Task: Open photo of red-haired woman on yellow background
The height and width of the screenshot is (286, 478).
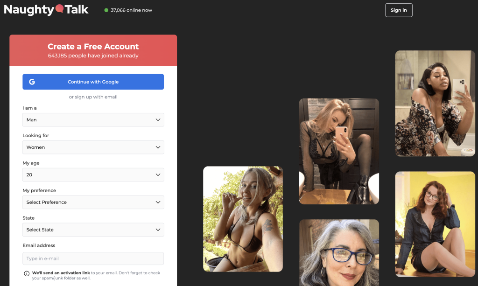Action: coord(435,224)
